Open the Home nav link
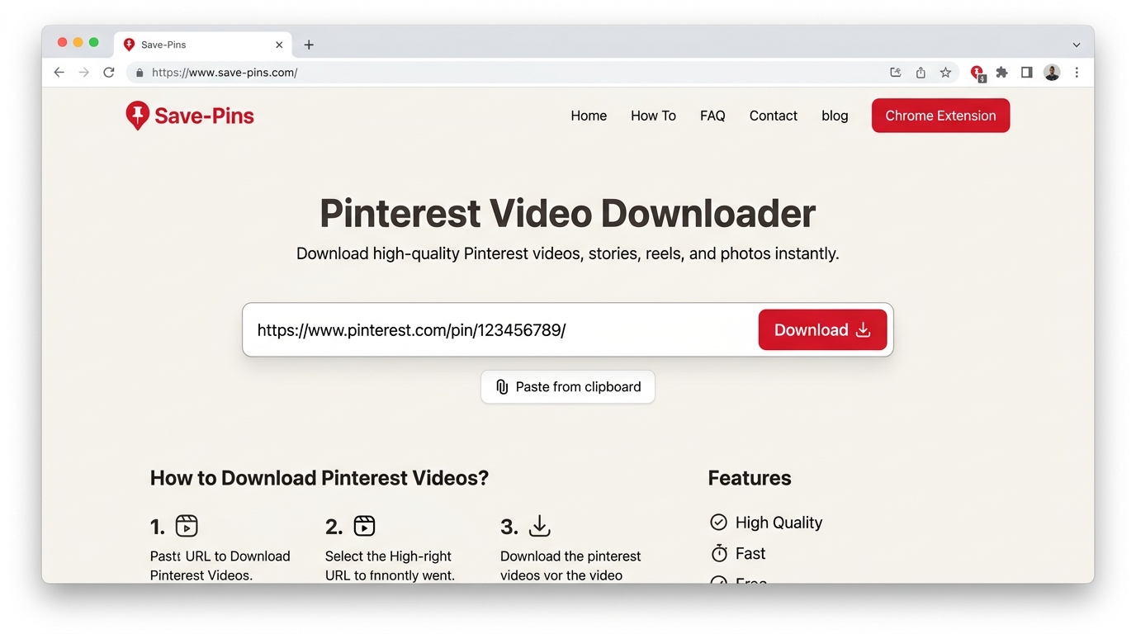Screen dimensions: 1136x634 coord(589,116)
